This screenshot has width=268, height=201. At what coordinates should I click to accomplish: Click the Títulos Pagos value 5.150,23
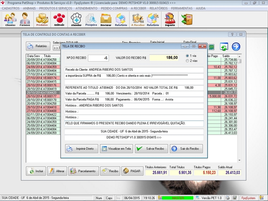click(205, 173)
